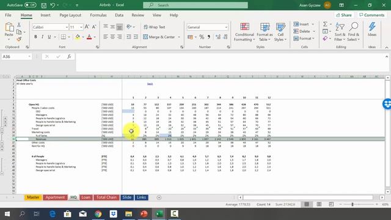The height and width of the screenshot is (220, 391).
Task: Click the Comments button
Action: pos(372,15)
